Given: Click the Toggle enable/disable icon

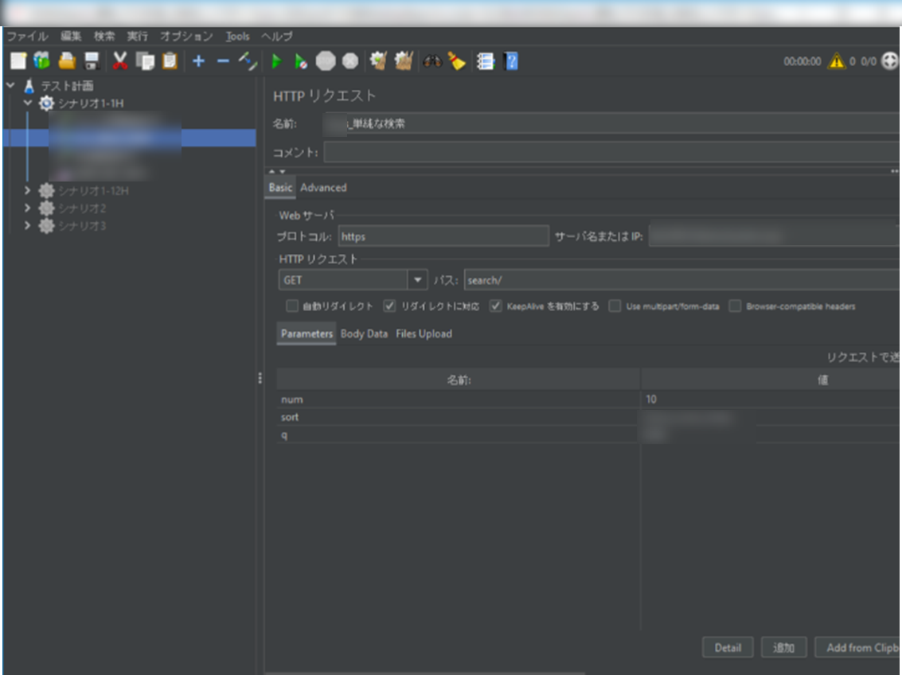Looking at the screenshot, I should tap(248, 61).
